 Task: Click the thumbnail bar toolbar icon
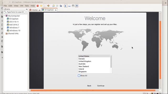click(x=69, y=6)
